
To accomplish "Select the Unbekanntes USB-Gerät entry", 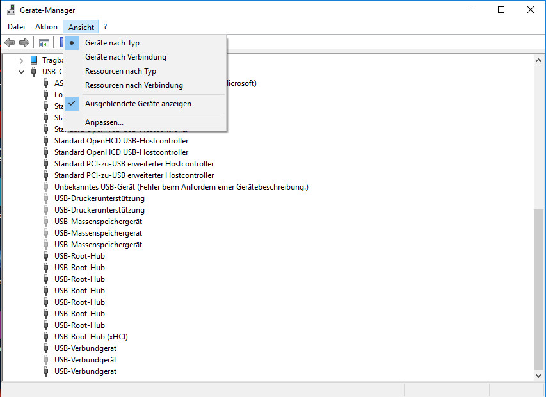I will pos(181,187).
